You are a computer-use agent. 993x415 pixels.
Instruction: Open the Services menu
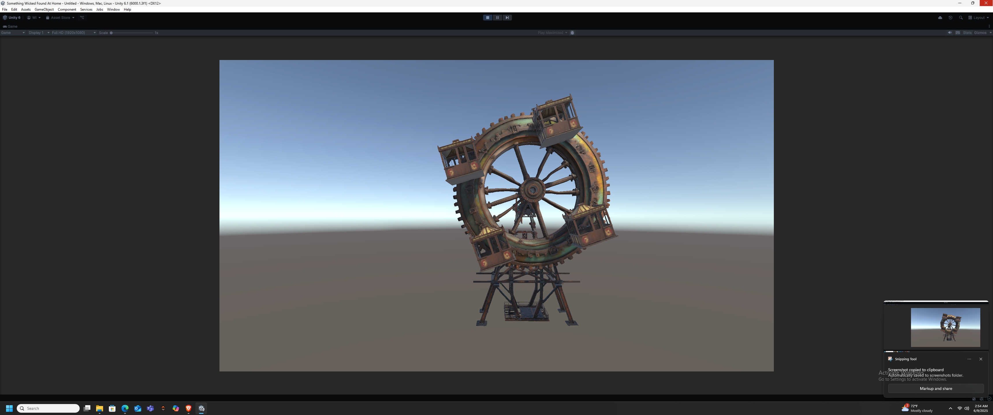click(86, 10)
